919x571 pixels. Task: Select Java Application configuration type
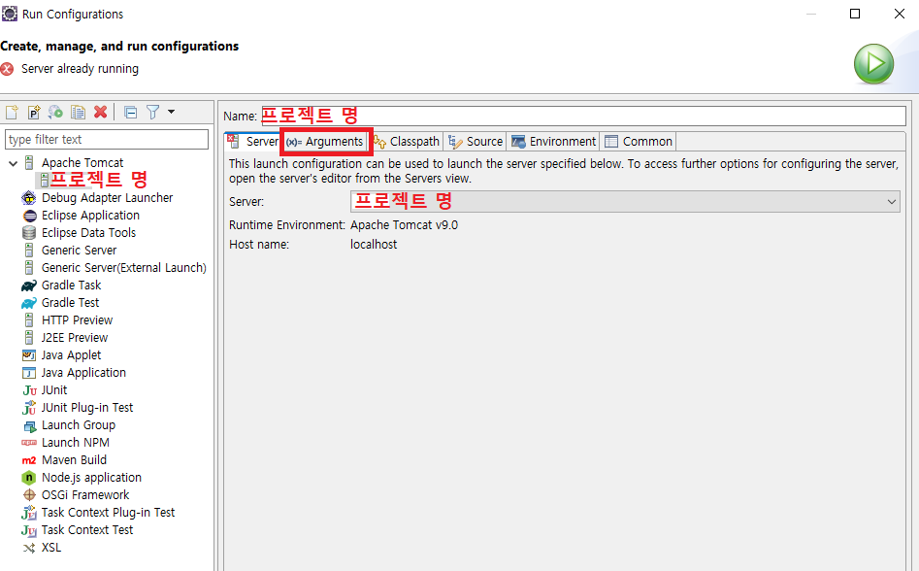tap(83, 372)
